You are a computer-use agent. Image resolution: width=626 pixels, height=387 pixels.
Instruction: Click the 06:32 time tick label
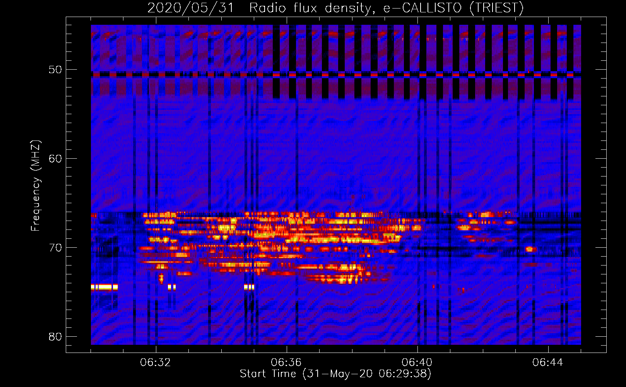tap(156, 363)
